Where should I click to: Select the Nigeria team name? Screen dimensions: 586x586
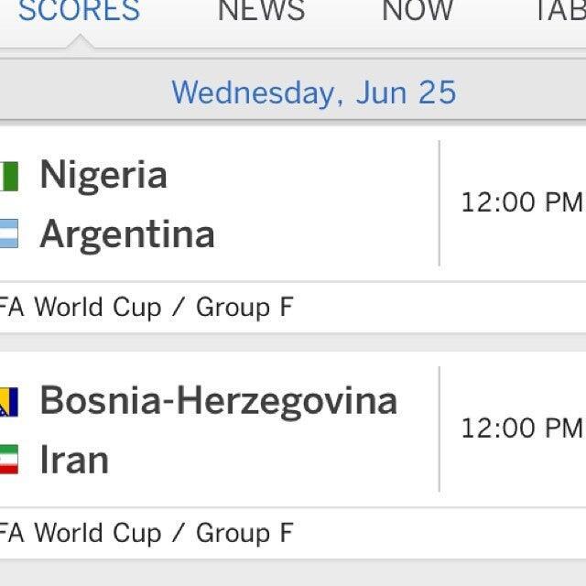click(103, 175)
